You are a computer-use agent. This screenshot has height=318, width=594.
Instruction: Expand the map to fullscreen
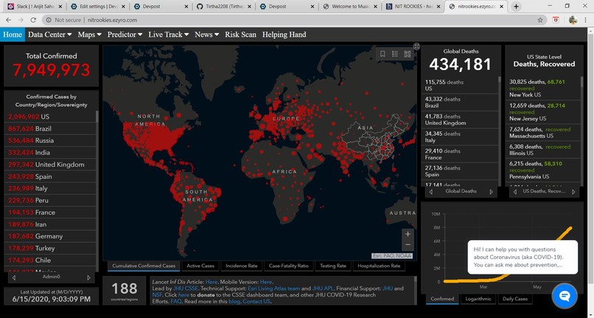[x=416, y=46]
